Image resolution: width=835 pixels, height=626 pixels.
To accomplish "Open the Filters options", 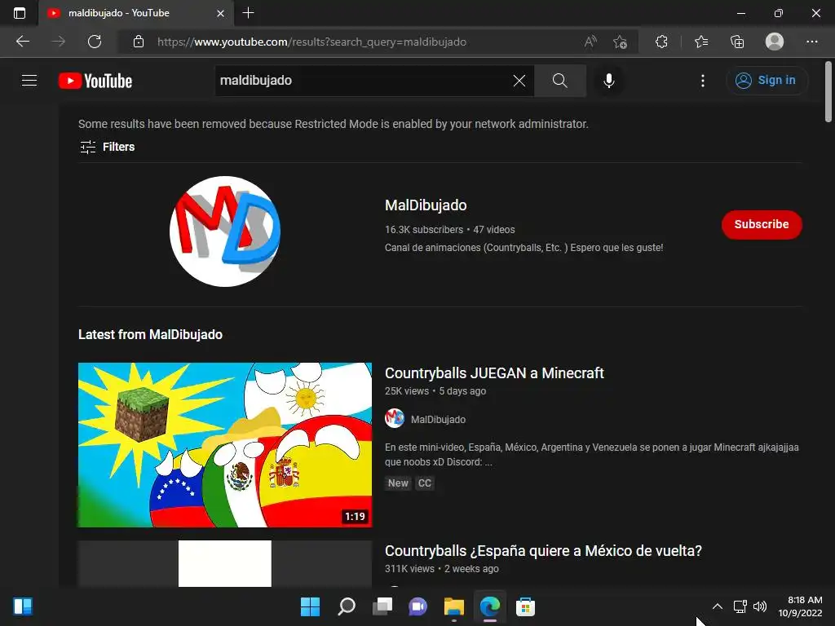I will 107,147.
